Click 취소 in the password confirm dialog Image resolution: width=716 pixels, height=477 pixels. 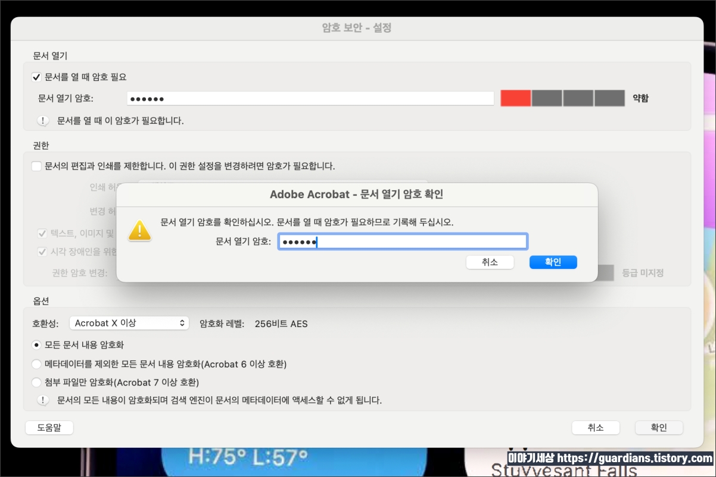click(x=490, y=262)
